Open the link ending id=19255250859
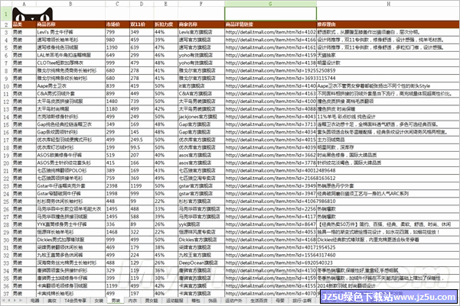The image size is (460, 306). [x=280, y=70]
